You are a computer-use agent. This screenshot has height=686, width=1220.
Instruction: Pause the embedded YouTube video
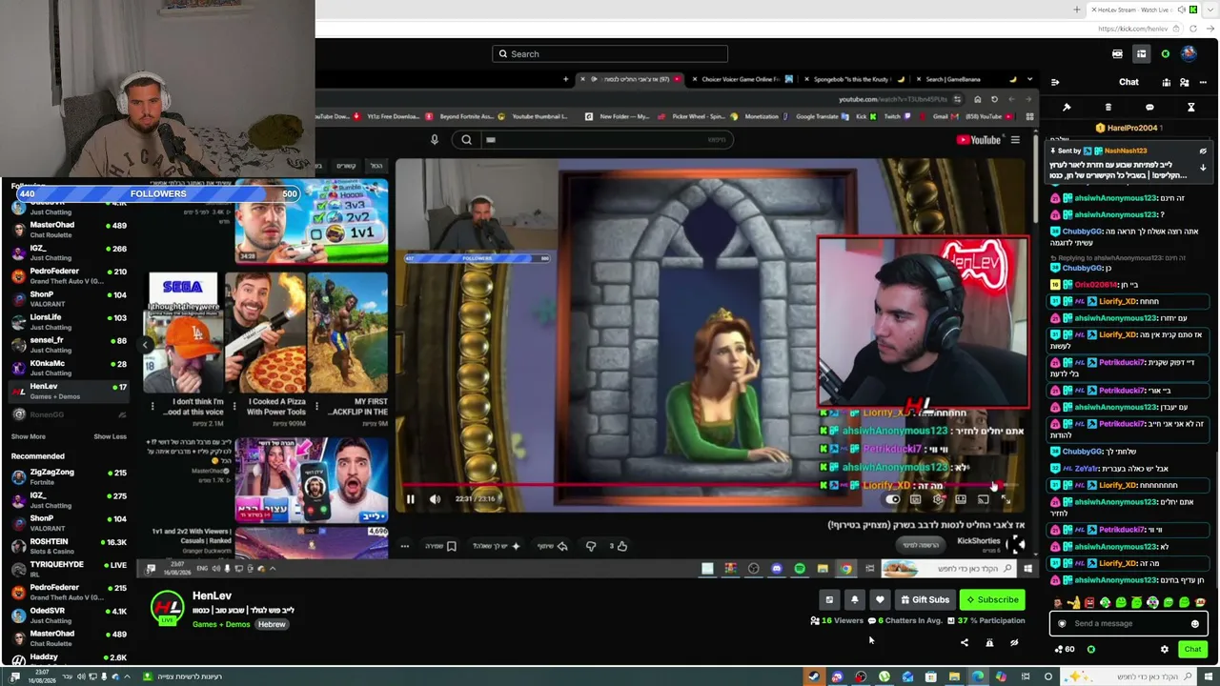click(x=410, y=498)
